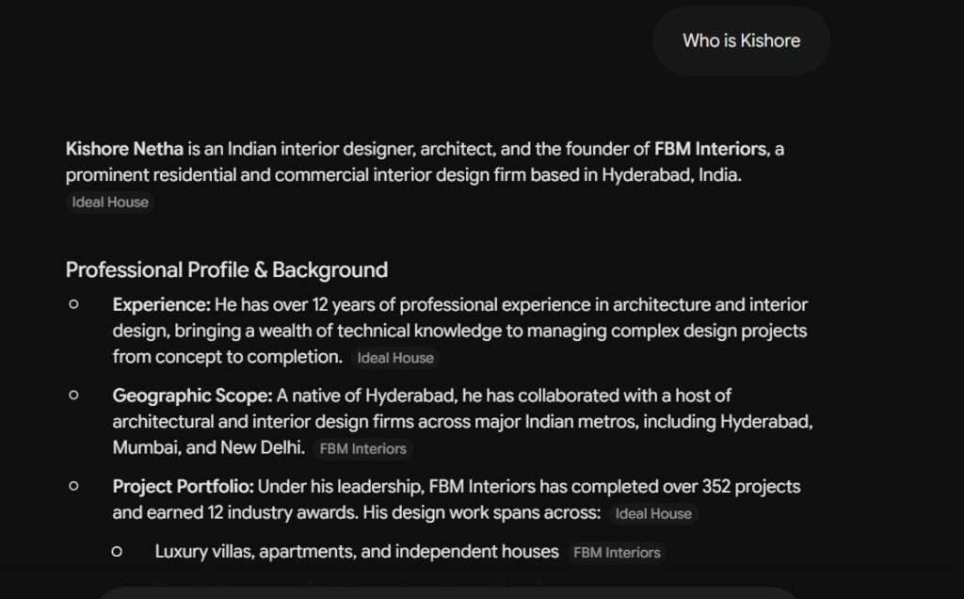The width and height of the screenshot is (964, 599).
Task: Click the bullet marker beside Experience
Action: point(73,304)
